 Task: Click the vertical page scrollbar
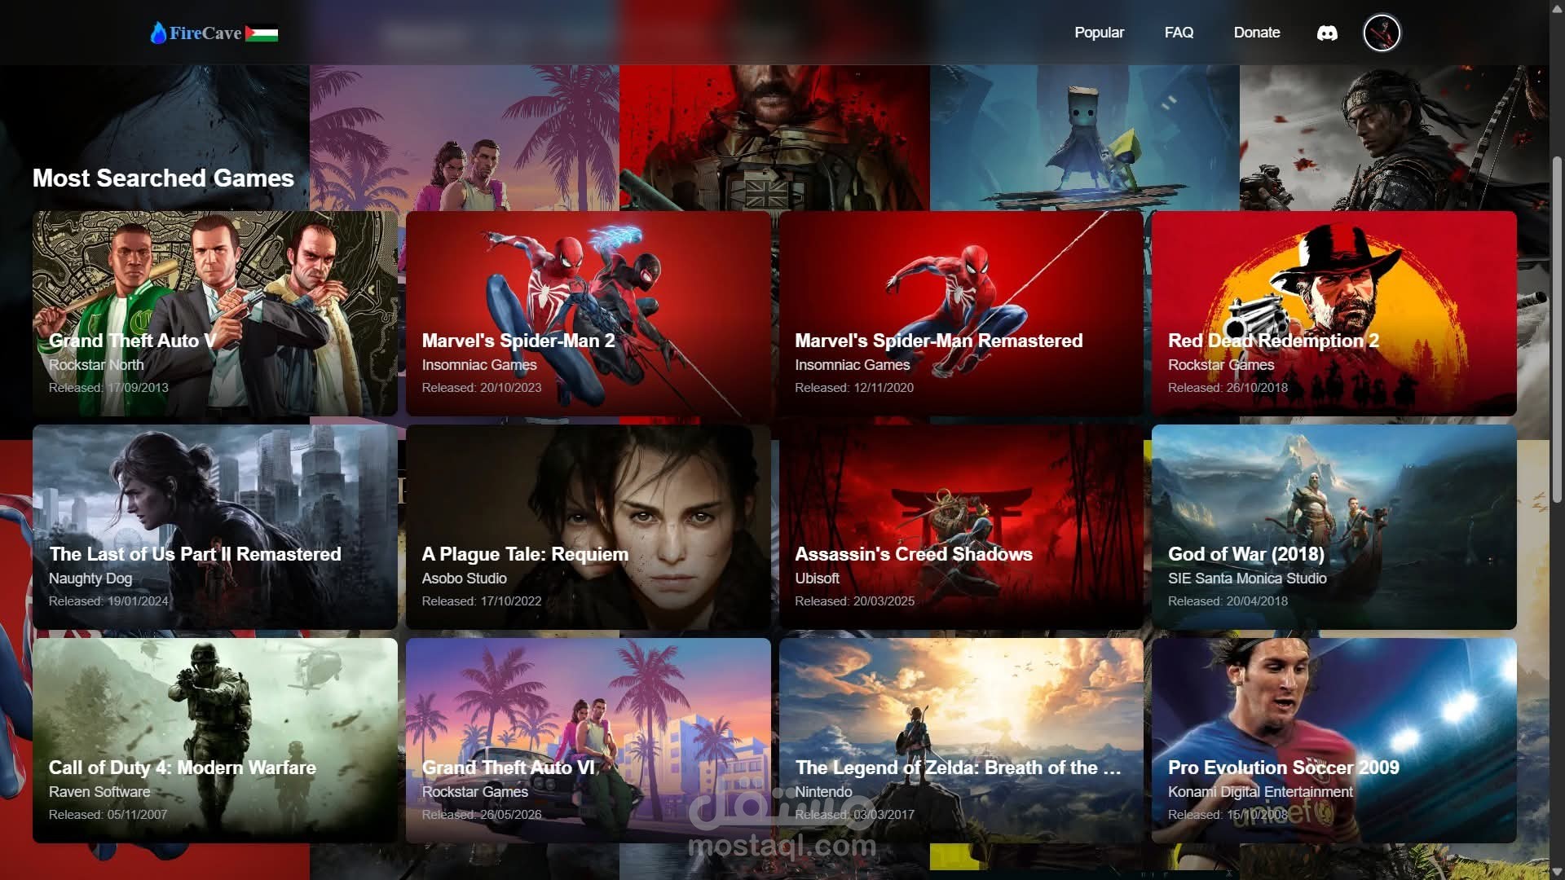point(1557,326)
